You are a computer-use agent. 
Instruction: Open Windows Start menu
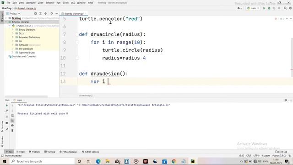(x=5, y=161)
